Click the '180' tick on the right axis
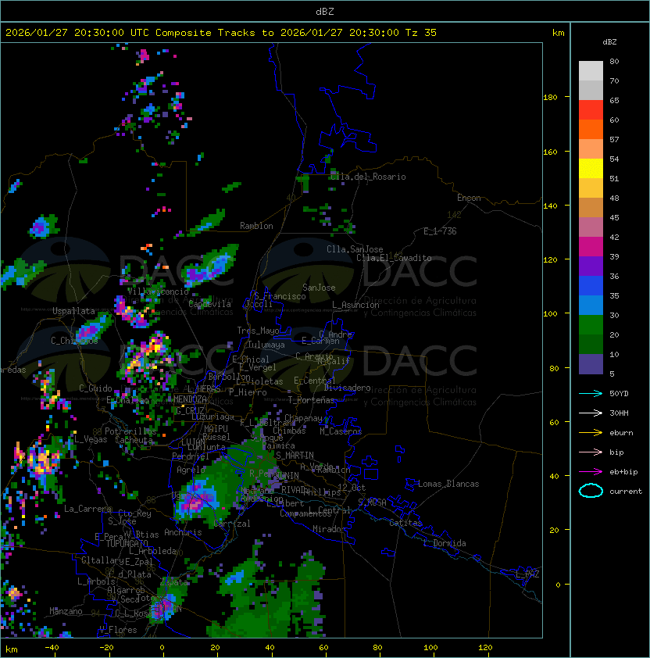This screenshot has height=658, width=650. coord(550,97)
